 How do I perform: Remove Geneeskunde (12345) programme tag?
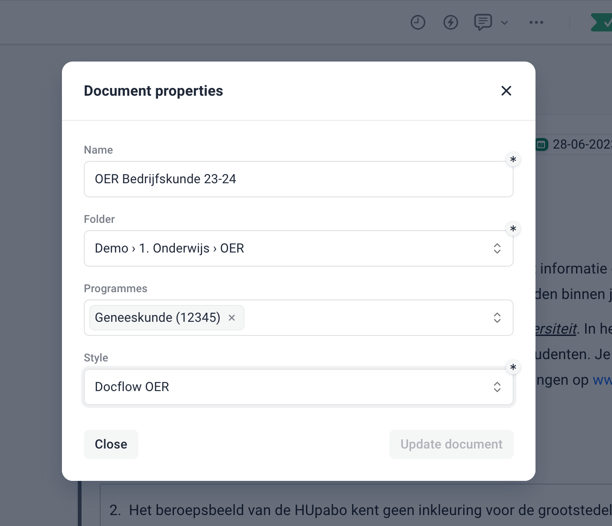click(232, 318)
